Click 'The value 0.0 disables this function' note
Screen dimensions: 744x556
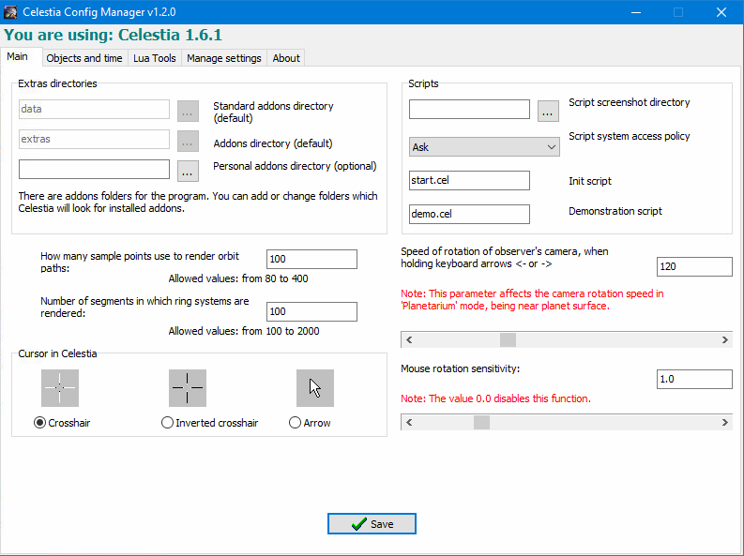tap(495, 398)
